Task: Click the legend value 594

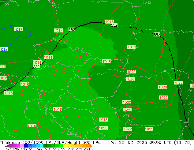Action: [87, 149]
